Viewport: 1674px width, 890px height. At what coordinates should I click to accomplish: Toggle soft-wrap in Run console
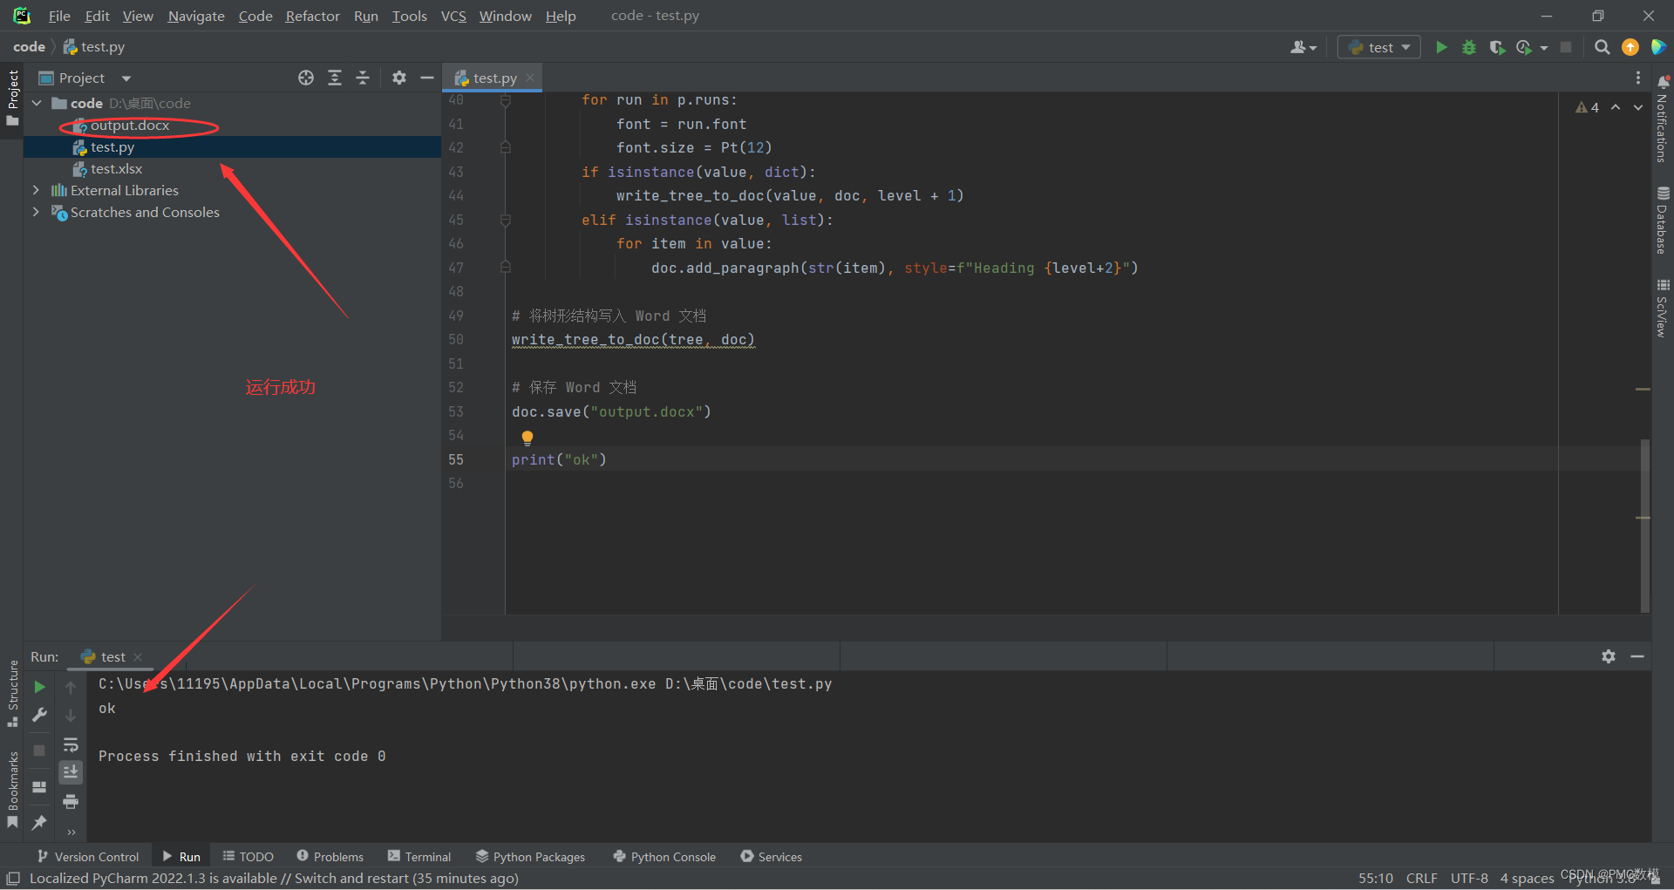pyautogui.click(x=71, y=744)
